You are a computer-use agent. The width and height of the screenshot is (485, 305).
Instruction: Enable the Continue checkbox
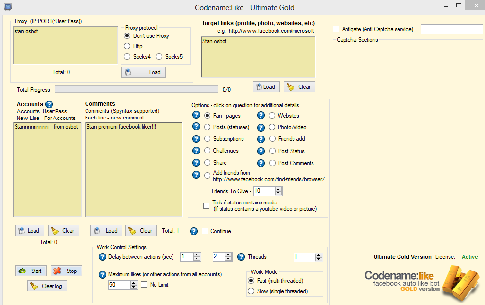coord(205,231)
